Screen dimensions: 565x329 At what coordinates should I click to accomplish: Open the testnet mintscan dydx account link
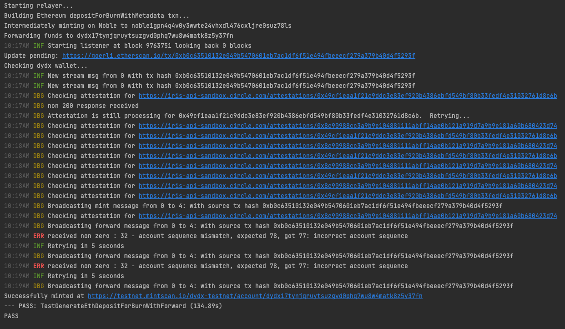255,296
